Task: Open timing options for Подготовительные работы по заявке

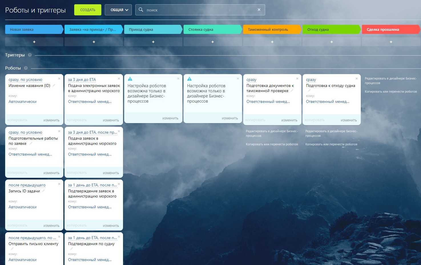Action: [x=25, y=132]
